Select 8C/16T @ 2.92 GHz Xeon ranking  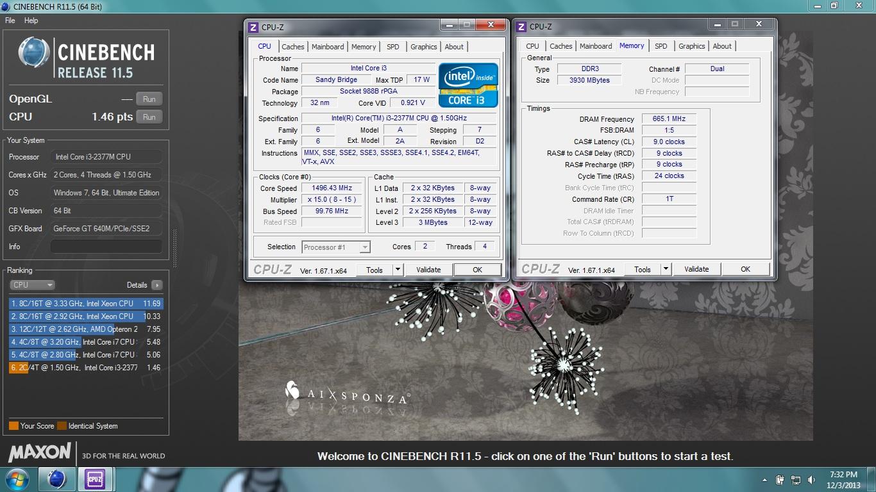86,316
